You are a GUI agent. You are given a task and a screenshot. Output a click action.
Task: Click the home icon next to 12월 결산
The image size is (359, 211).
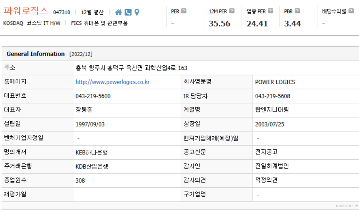coord(118,12)
